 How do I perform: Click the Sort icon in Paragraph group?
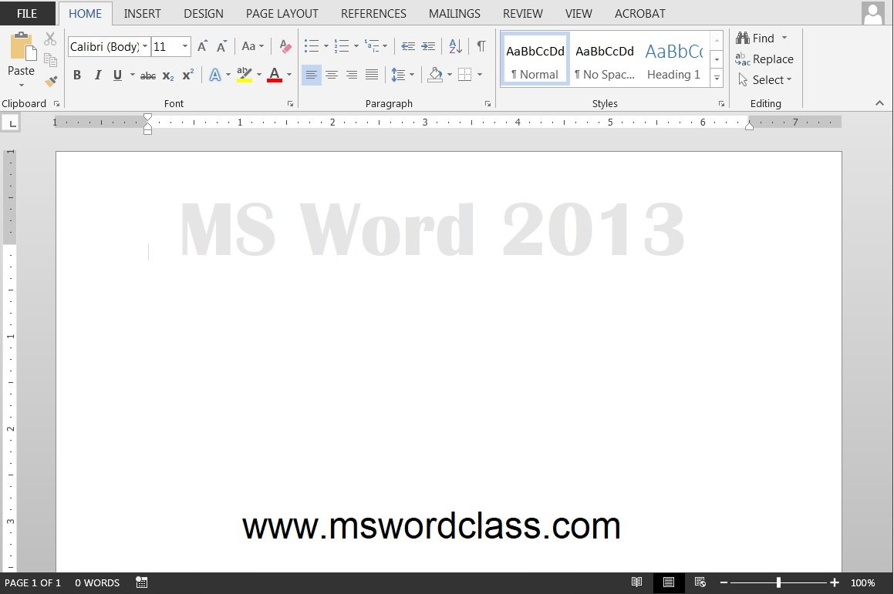point(454,46)
